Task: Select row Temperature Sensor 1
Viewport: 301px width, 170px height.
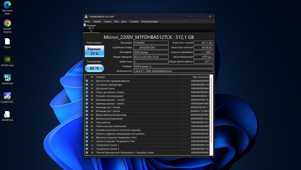Action: click(147, 145)
